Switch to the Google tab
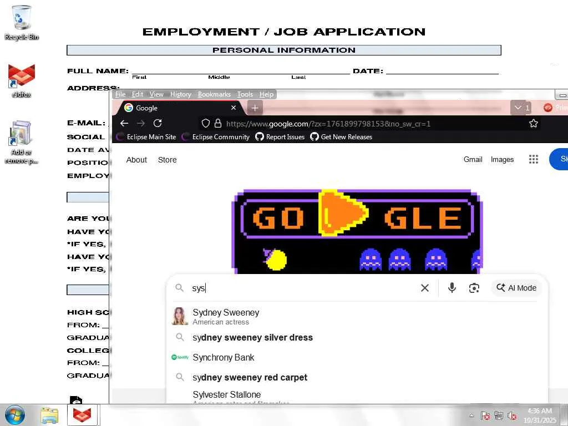This screenshot has height=426, width=568. [x=180, y=108]
